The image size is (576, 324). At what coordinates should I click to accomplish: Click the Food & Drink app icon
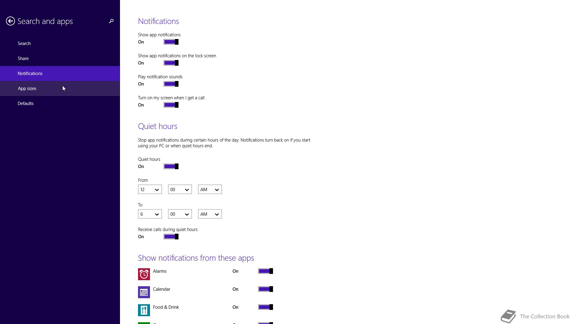pos(144,310)
